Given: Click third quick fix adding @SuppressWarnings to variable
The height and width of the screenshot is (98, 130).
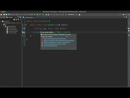Looking at the screenshot, I should pyautogui.click(x=57, y=42).
